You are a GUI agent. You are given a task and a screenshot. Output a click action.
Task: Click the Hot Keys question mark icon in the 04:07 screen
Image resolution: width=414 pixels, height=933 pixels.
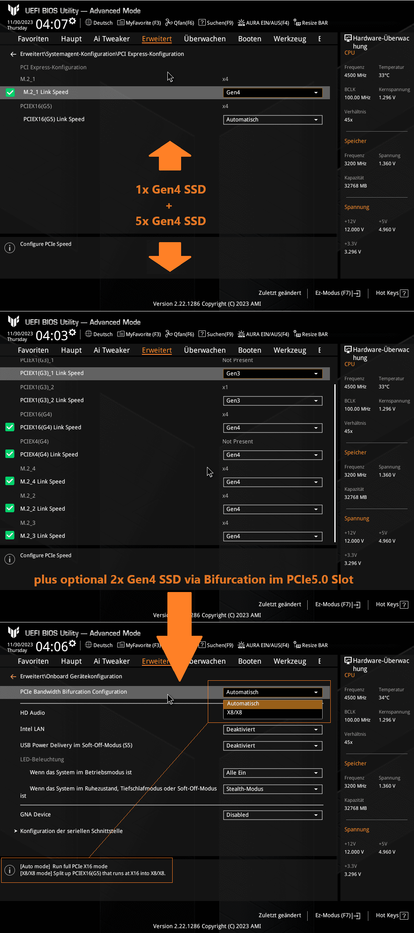point(404,293)
